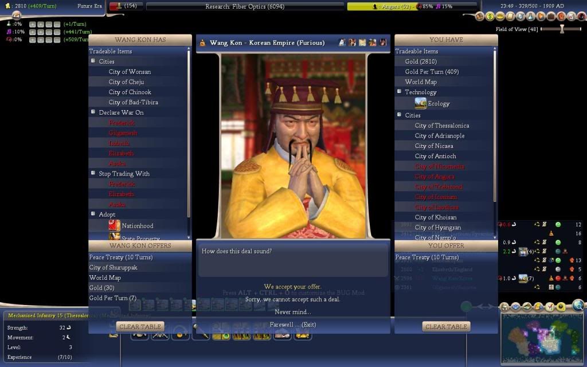Choose the "Never mind..." response
The width and height of the screenshot is (587, 367).
pyautogui.click(x=293, y=312)
